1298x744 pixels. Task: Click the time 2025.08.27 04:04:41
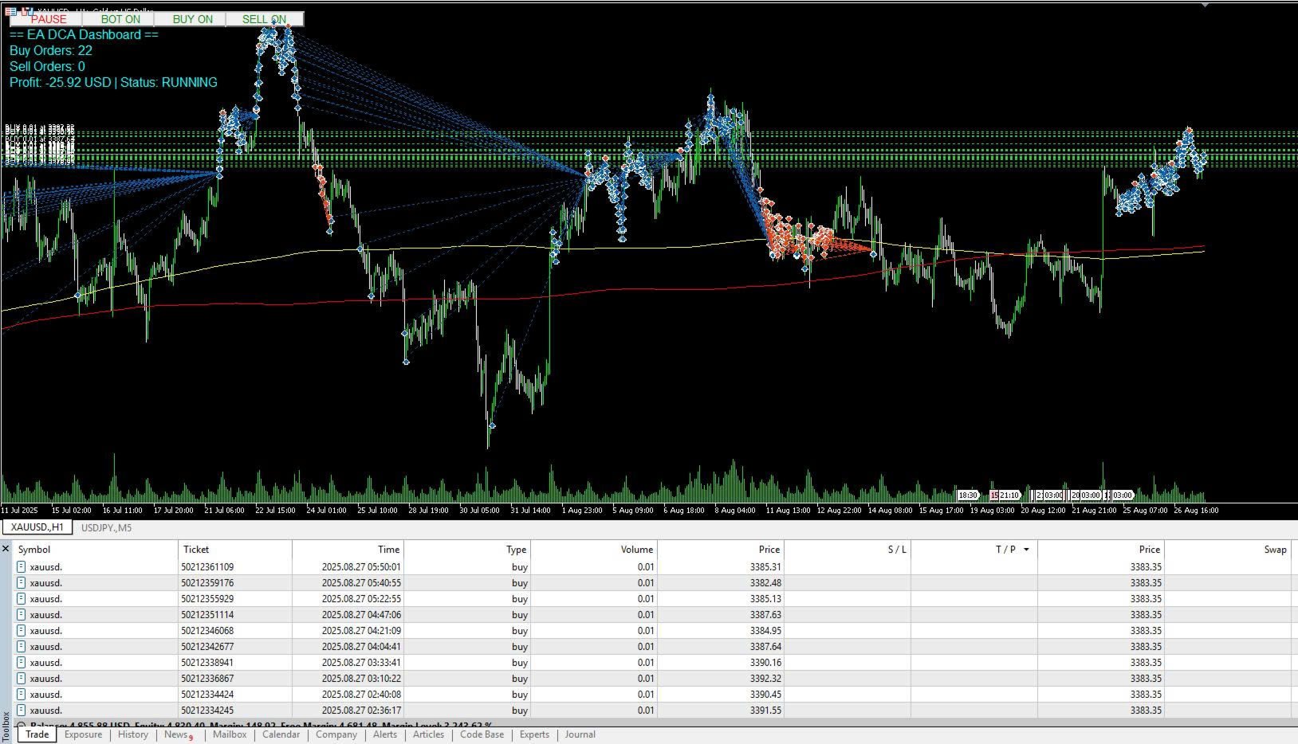(361, 647)
